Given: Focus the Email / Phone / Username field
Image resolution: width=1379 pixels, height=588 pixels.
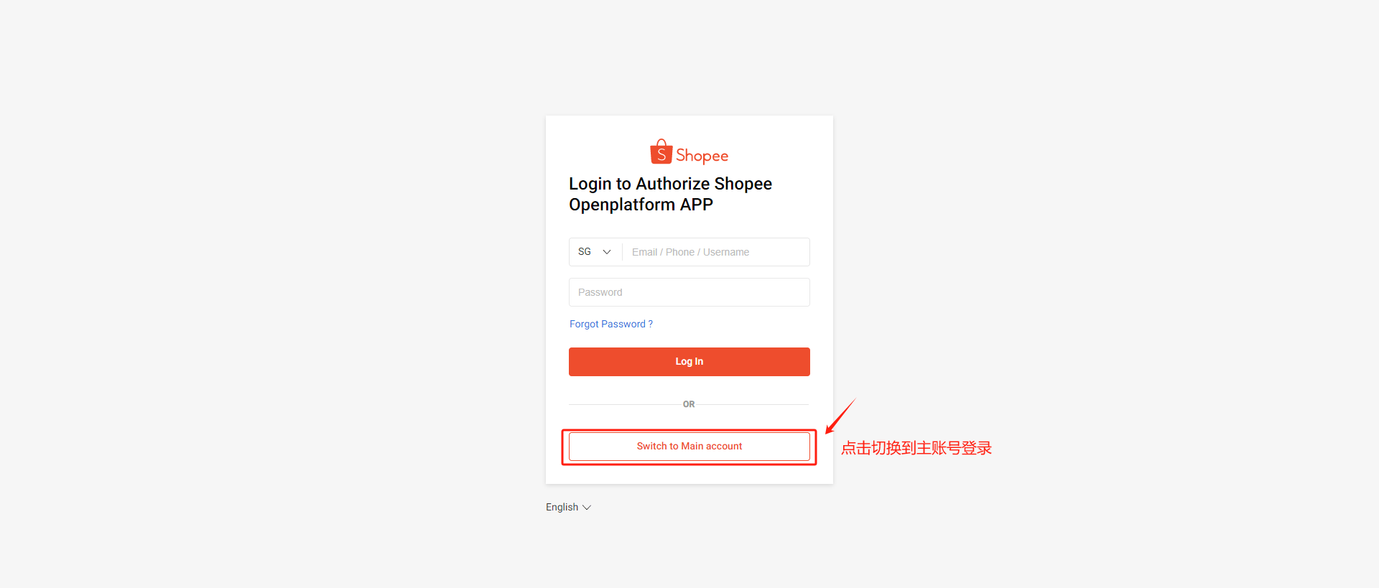Looking at the screenshot, I should (716, 252).
